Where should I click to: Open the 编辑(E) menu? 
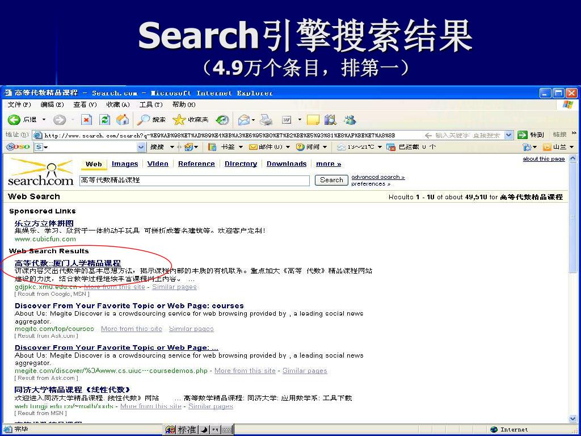[x=52, y=104]
